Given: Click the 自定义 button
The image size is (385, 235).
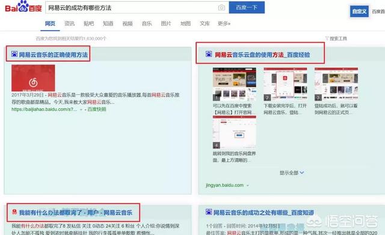Looking at the screenshot, I should click(x=359, y=11).
